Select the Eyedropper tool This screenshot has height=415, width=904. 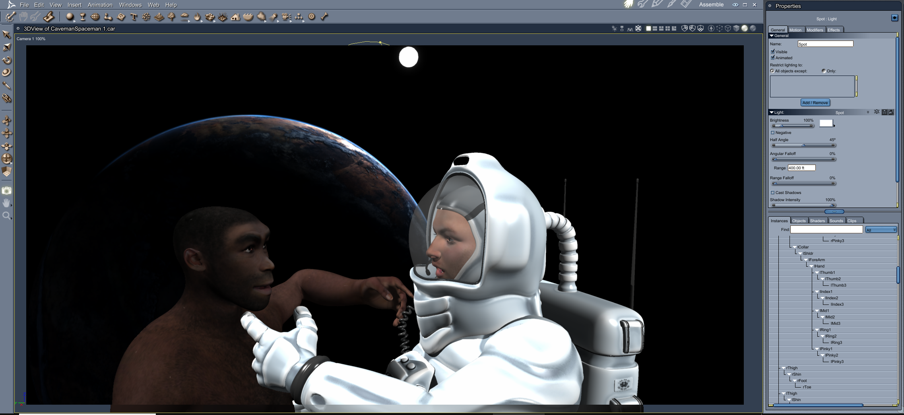click(6, 85)
